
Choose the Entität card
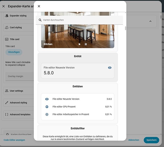pos(78,67)
